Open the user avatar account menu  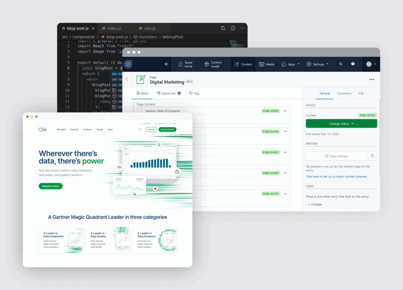pos(371,64)
